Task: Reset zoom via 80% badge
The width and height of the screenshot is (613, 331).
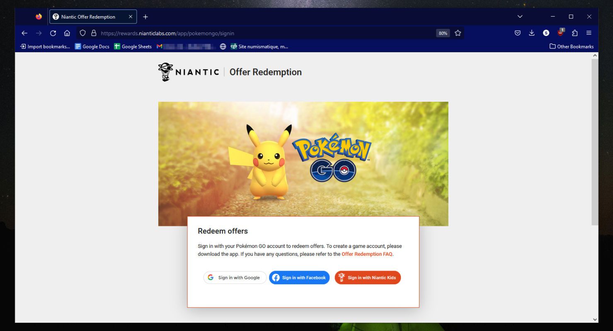Action: point(443,33)
